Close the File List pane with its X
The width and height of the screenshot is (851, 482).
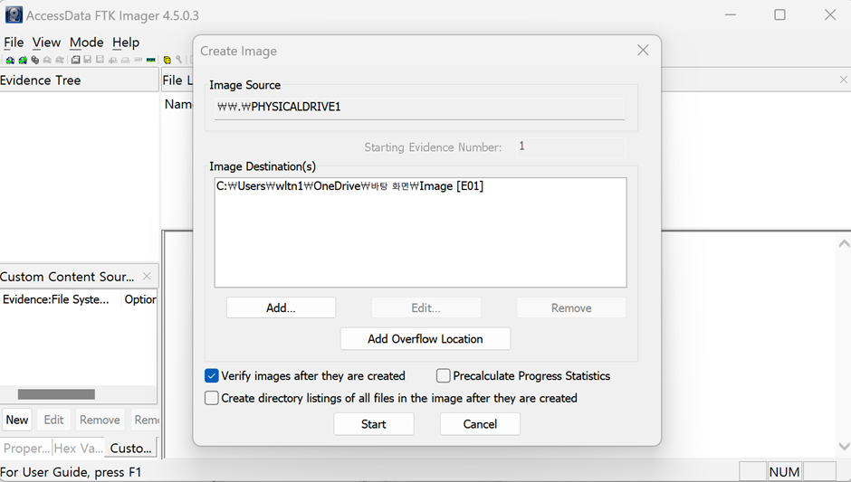point(844,80)
